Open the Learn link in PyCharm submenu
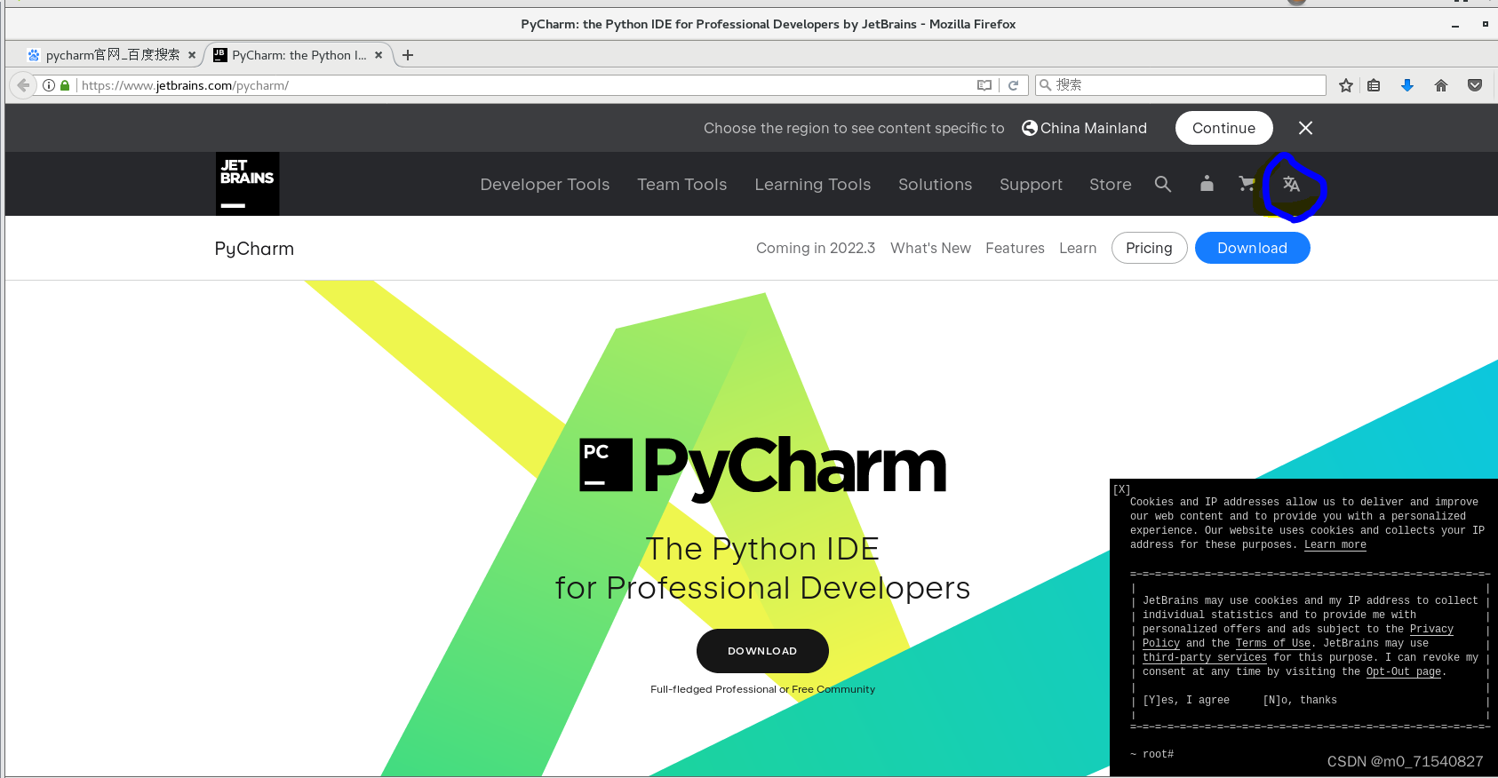The width and height of the screenshot is (1498, 778). pos(1078,248)
